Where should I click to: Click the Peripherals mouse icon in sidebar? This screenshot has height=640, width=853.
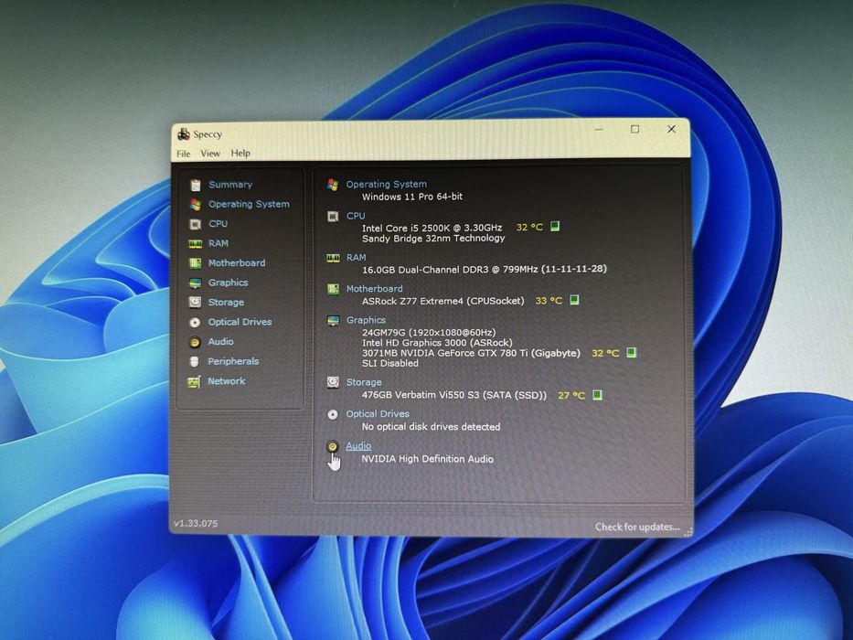[x=194, y=362]
